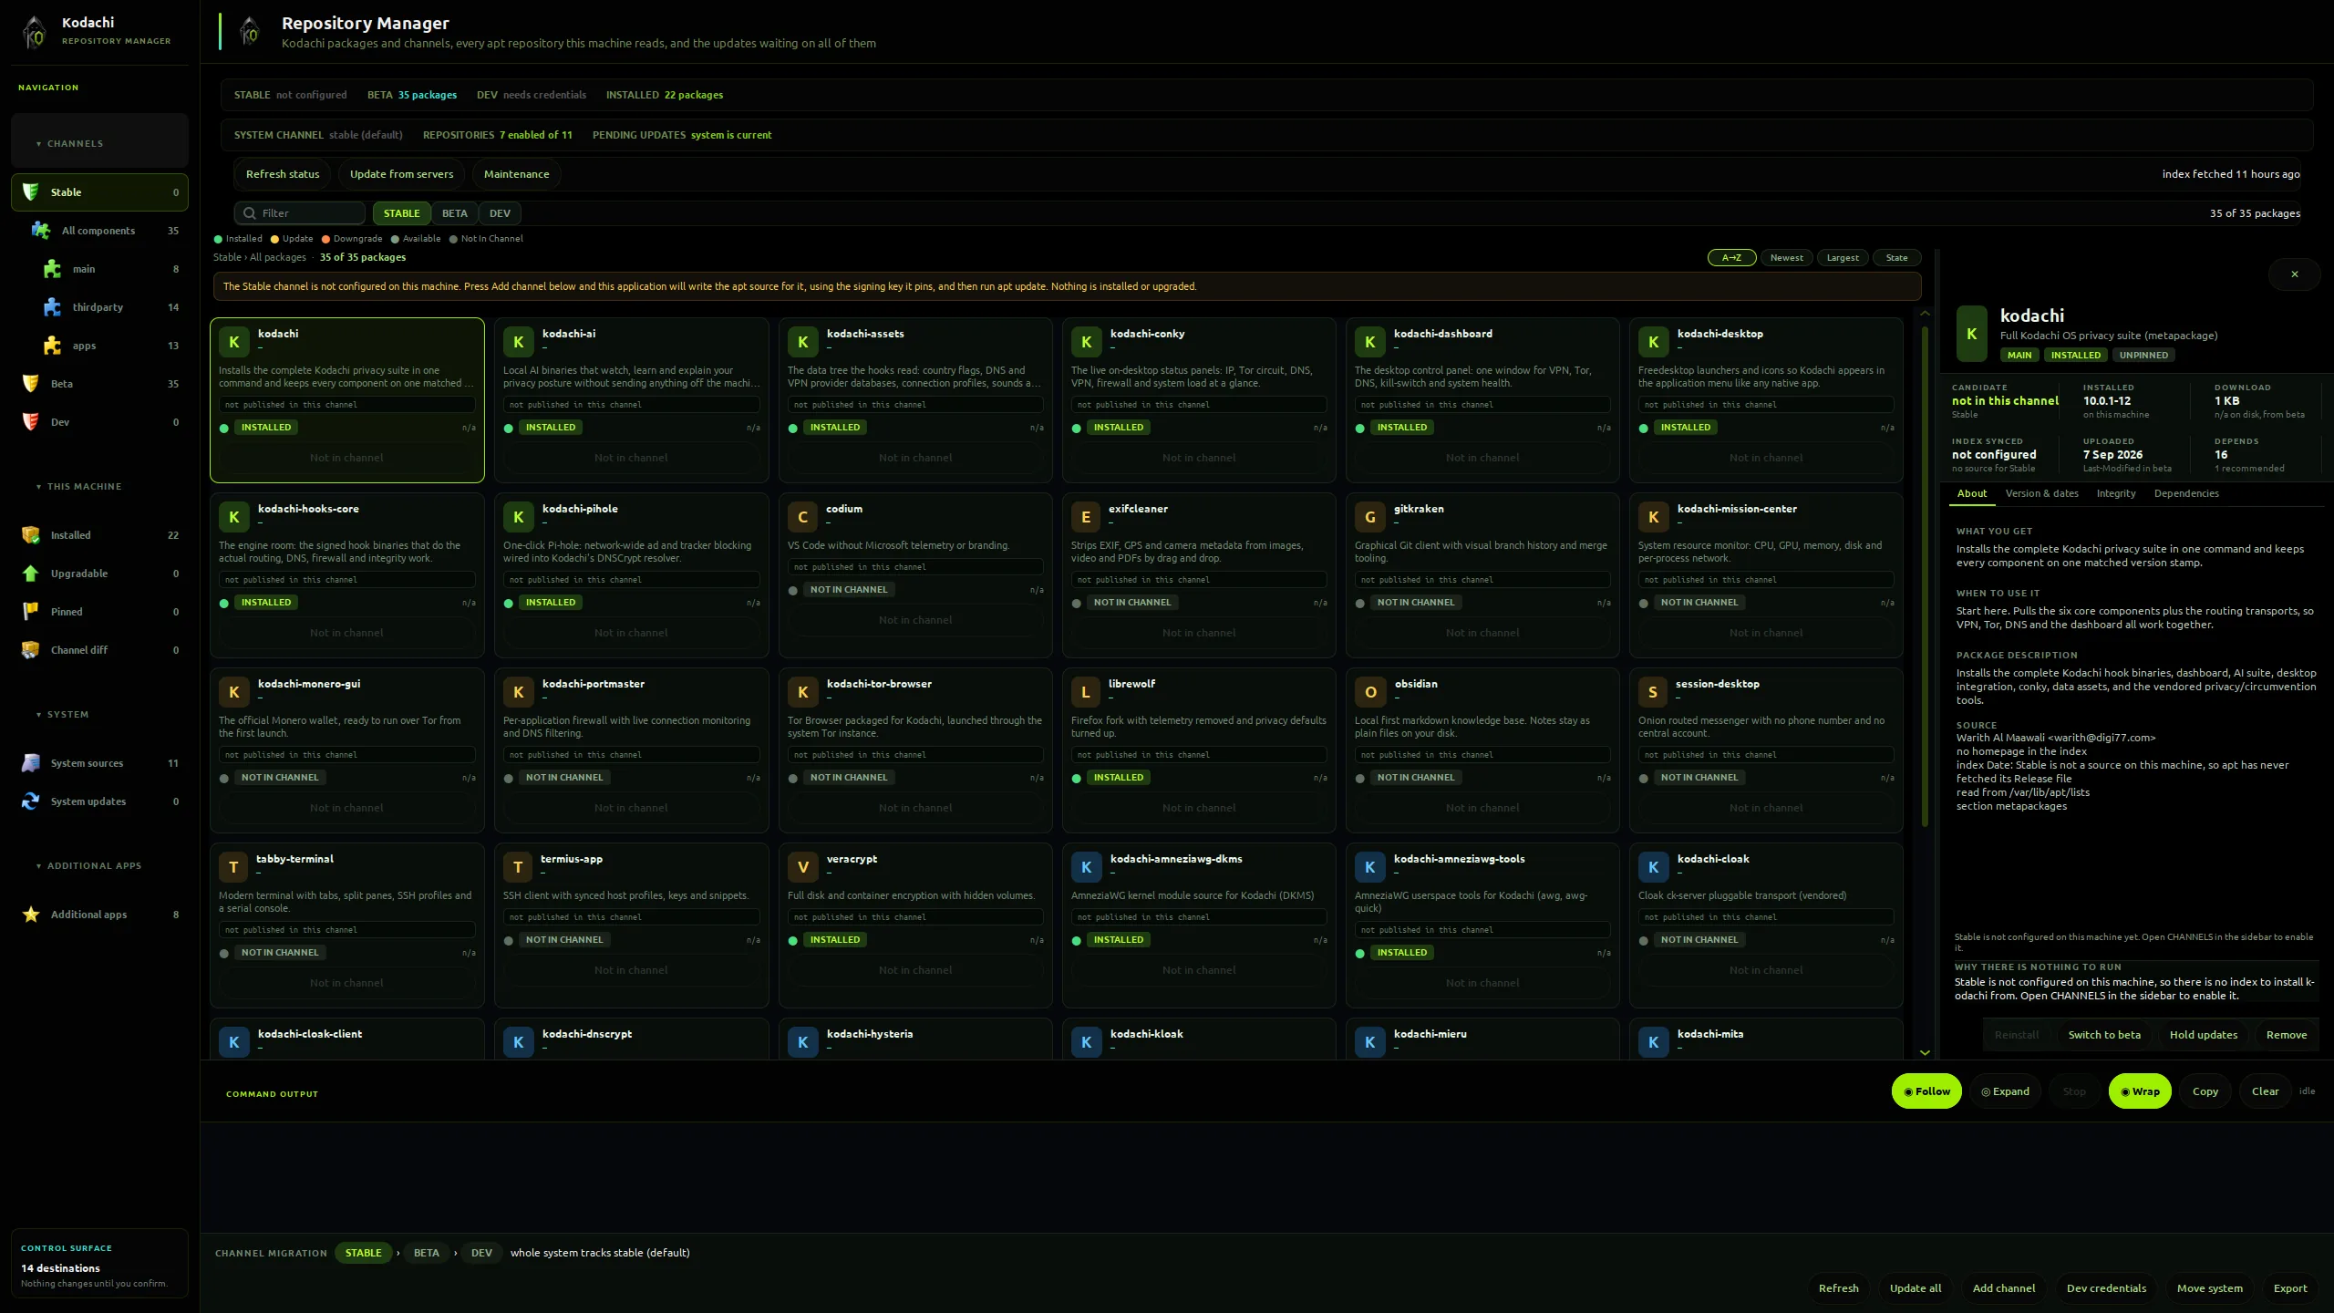Sort packages by Newest
Screen dimensions: 2334x1313
point(1786,258)
